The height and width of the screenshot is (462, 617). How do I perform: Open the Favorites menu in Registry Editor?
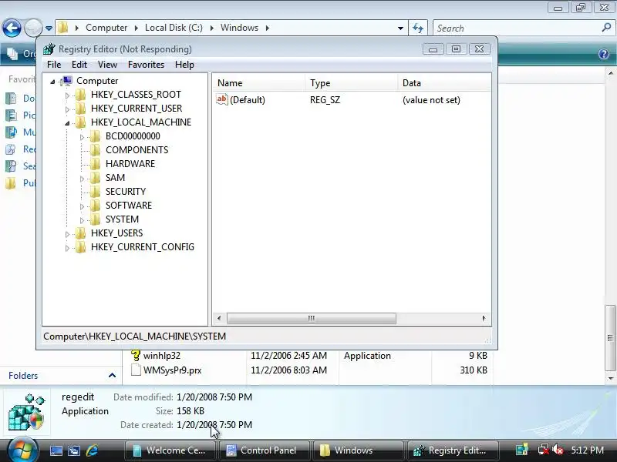(146, 65)
